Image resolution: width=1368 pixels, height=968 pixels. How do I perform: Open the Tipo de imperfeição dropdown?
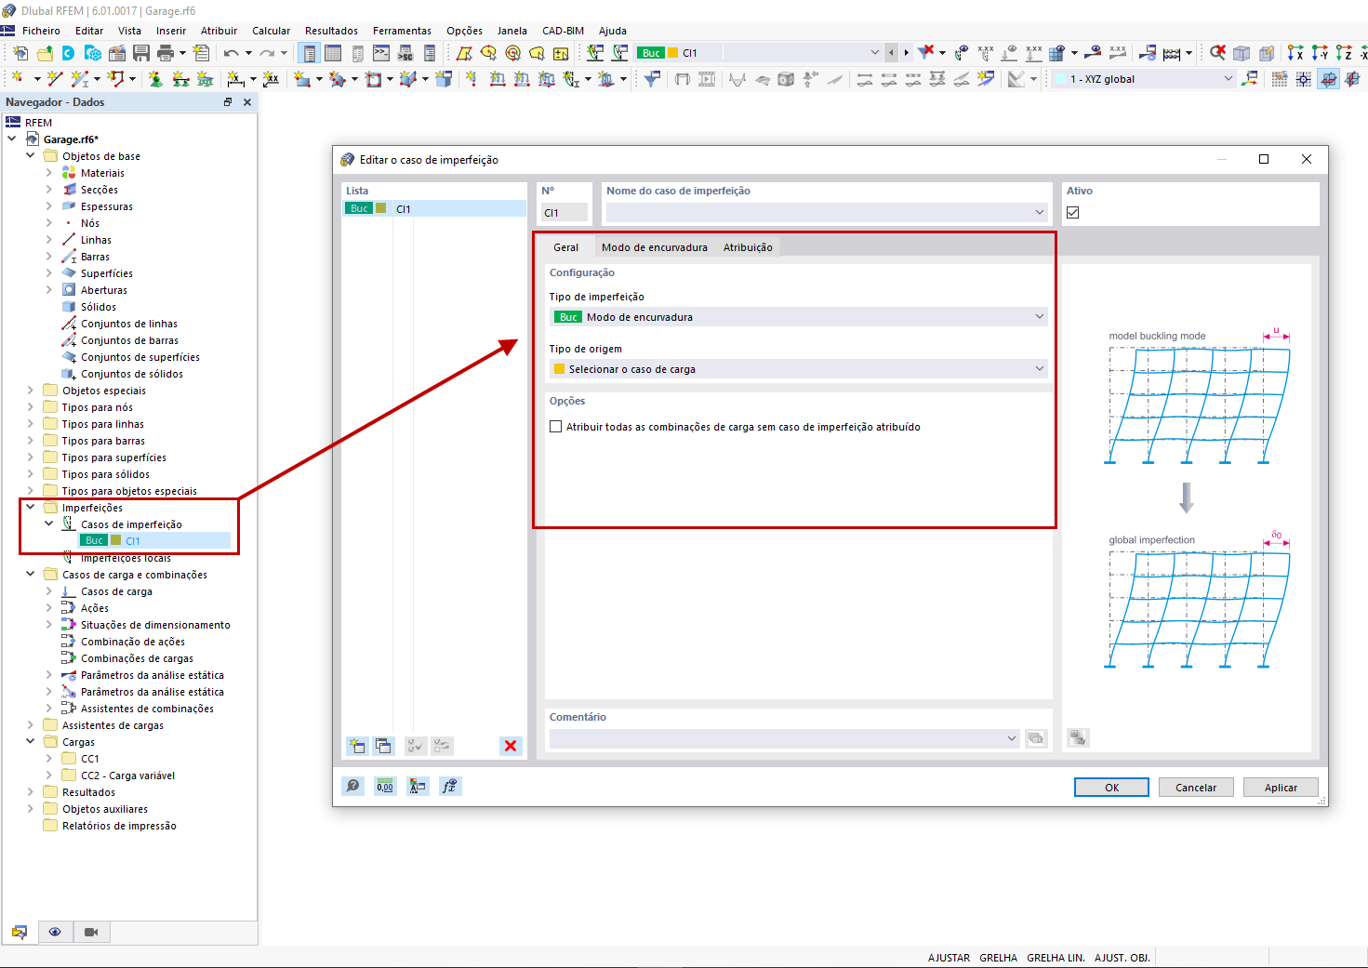pos(1039,316)
